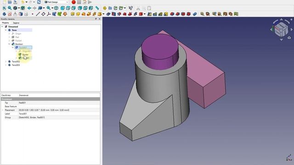Click the Linear pattern icon

click(155, 14)
